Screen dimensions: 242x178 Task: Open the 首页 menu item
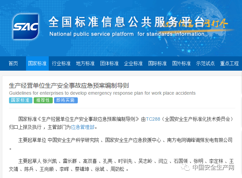coord(13,63)
